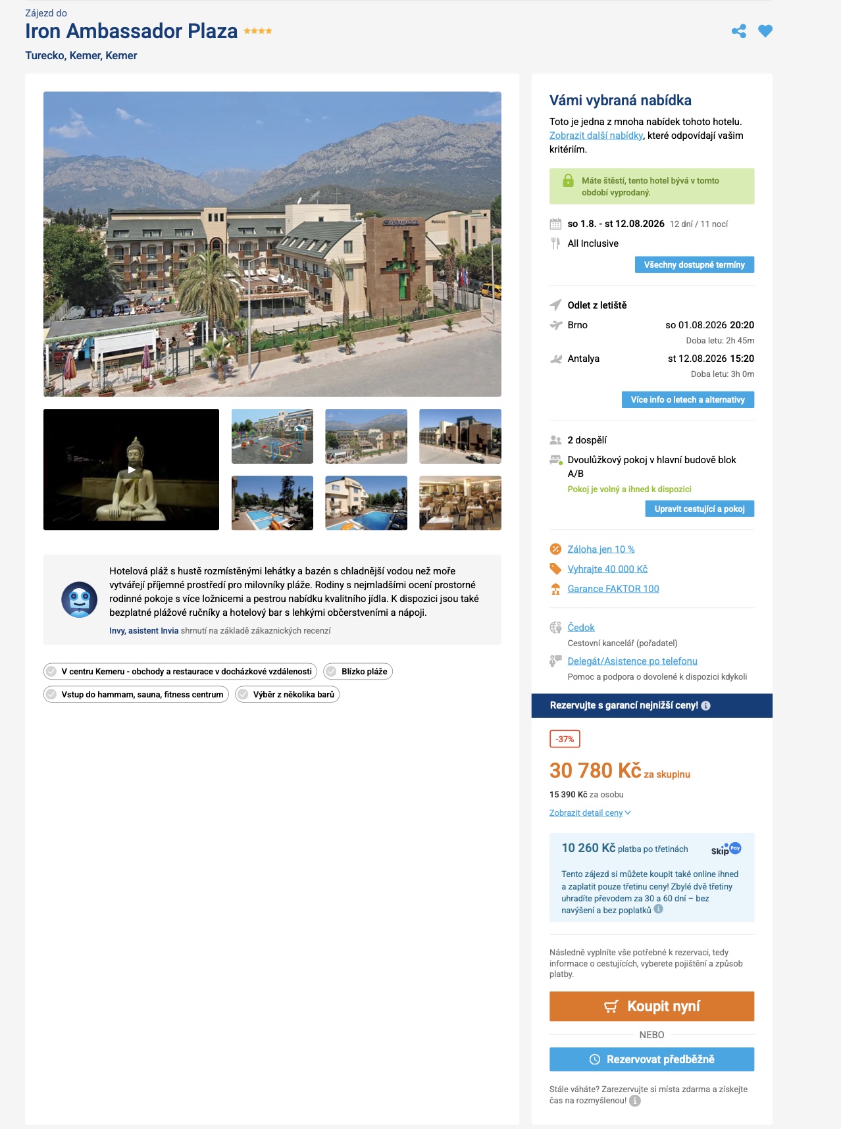This screenshot has width=841, height=1129.
Task: Click the location 'Turecko, Kemer, Kemer'
Action: (81, 55)
